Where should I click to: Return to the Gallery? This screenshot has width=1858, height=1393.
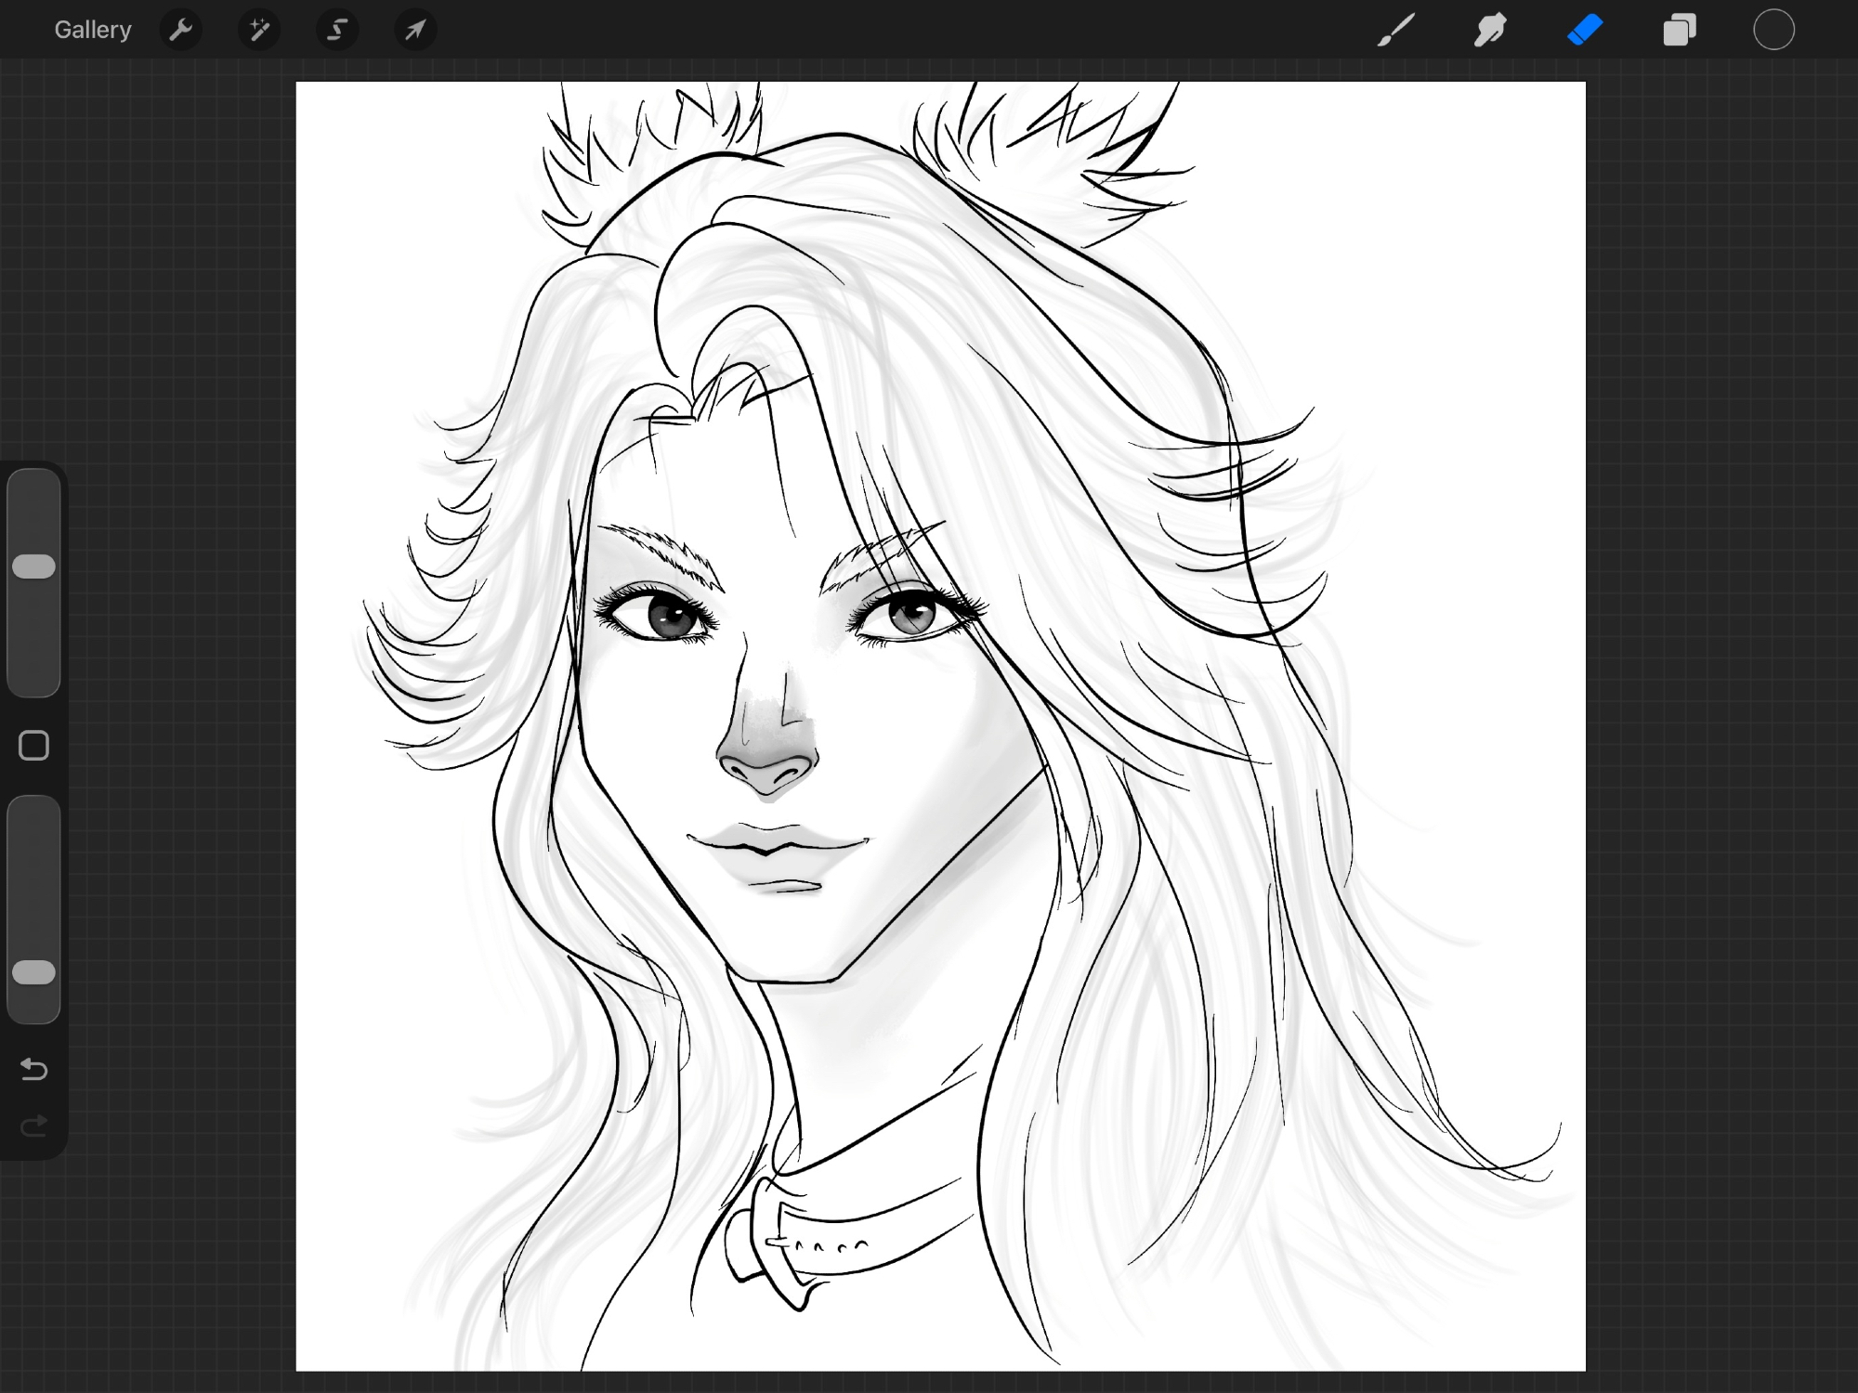click(92, 30)
